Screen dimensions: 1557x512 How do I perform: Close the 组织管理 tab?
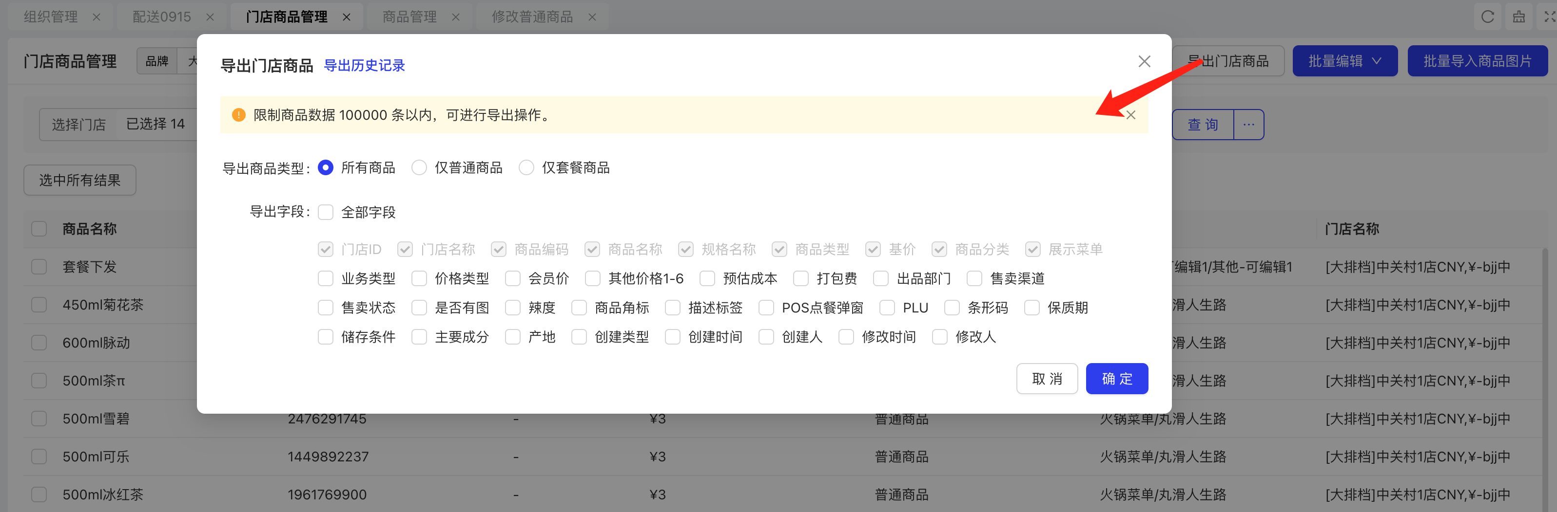click(96, 18)
